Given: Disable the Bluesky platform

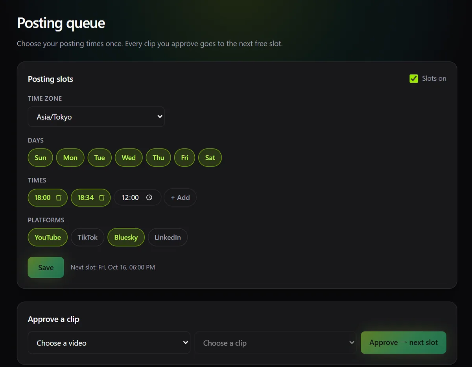Looking at the screenshot, I should click(126, 237).
